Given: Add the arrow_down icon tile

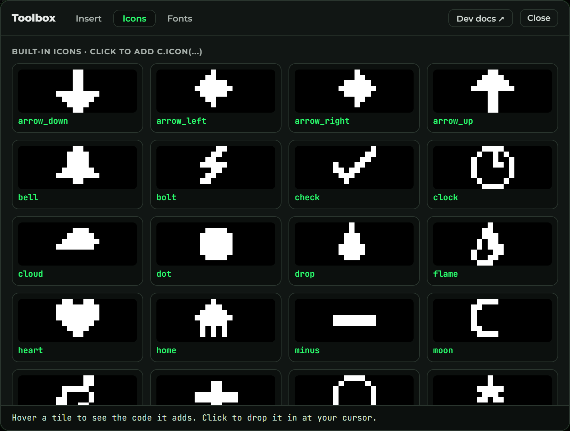Looking at the screenshot, I should click(x=78, y=98).
